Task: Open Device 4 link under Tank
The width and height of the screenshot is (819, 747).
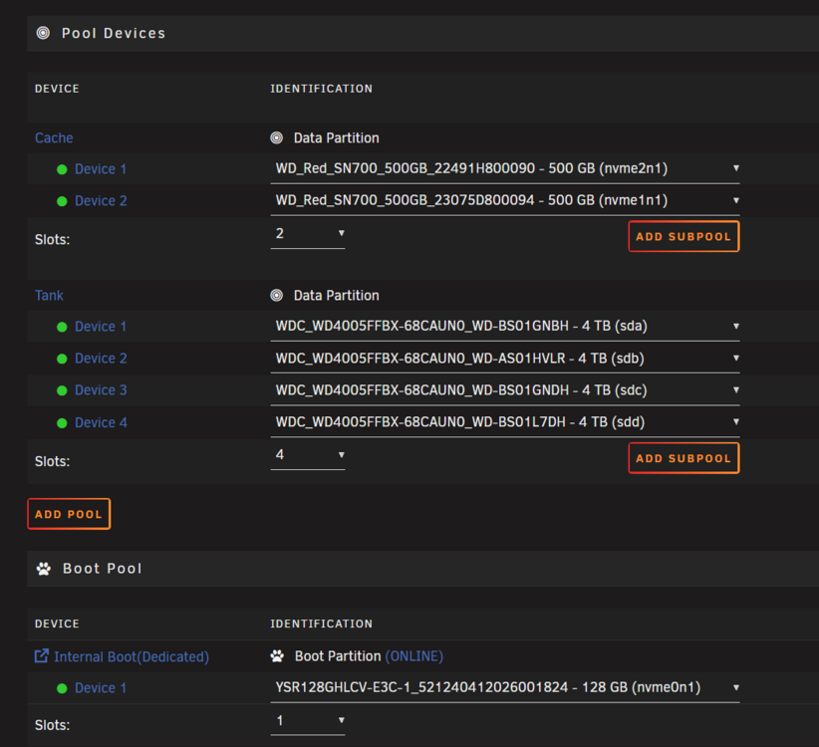Action: tap(101, 423)
